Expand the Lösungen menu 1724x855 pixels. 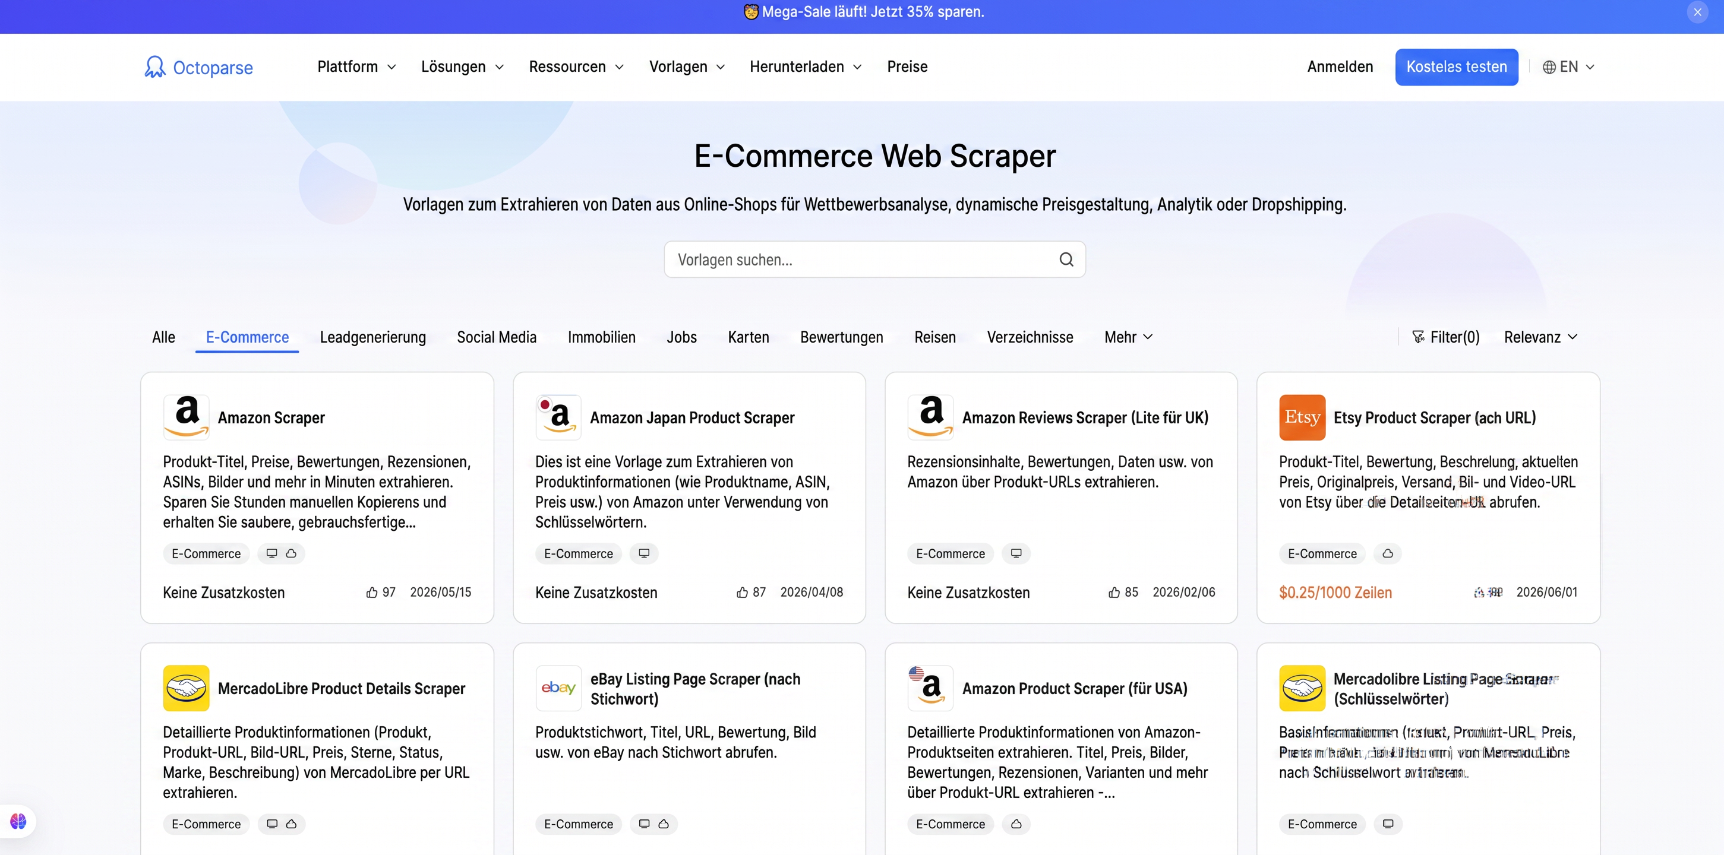[462, 67]
